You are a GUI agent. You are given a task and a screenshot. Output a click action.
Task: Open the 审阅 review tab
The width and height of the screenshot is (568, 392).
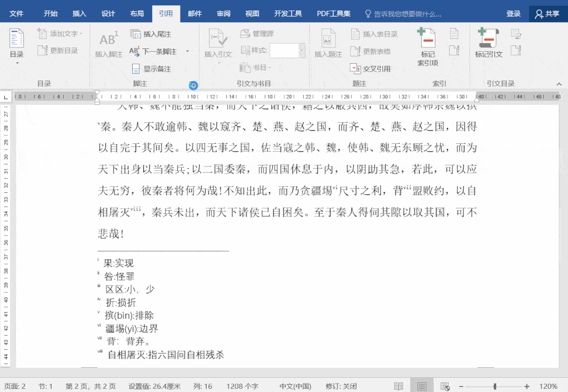[224, 14]
